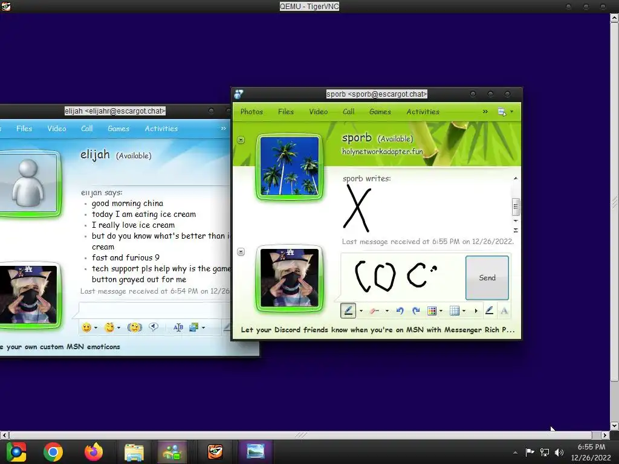
Task: Click the message input field in elijah window
Action: click(x=155, y=310)
